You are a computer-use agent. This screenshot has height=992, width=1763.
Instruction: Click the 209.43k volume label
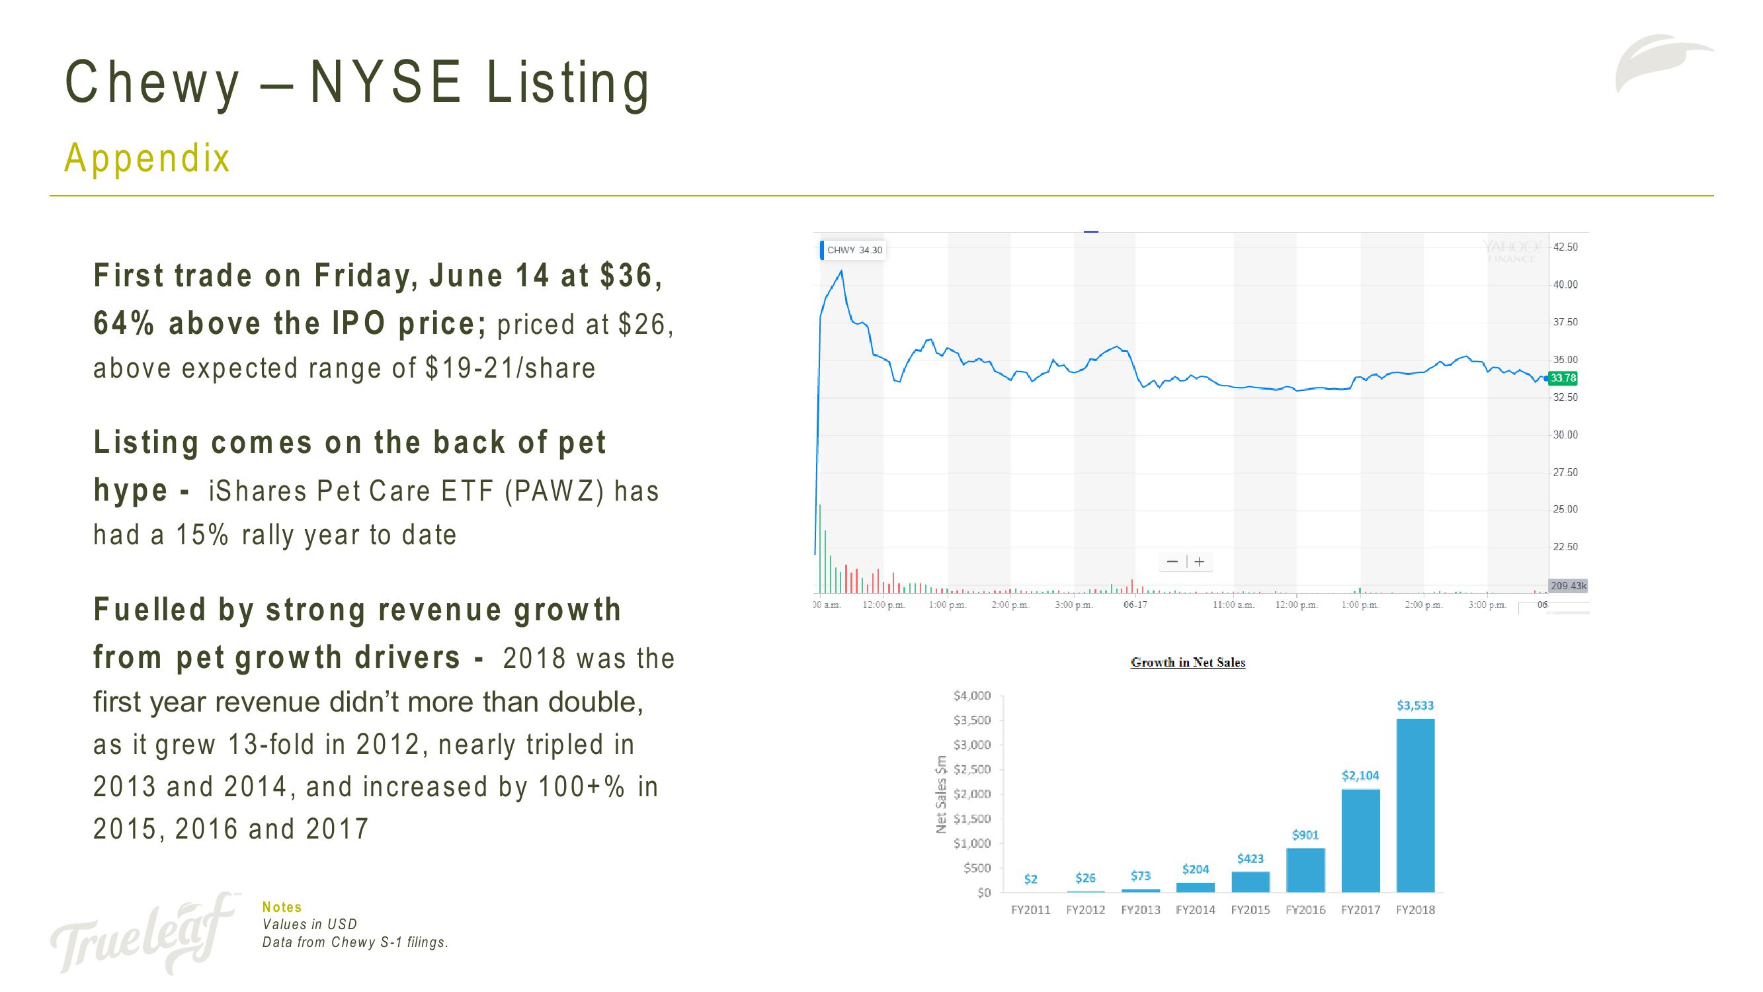coord(1568,586)
